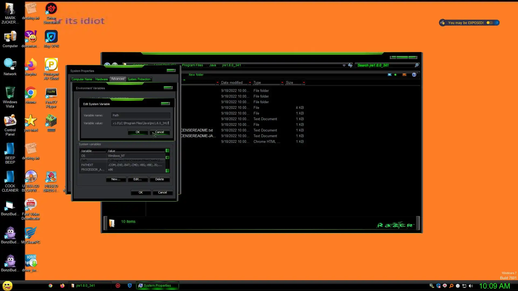Open the Date modified column filter dropdown
Screen dimensions: 518x291
tap(250, 82)
